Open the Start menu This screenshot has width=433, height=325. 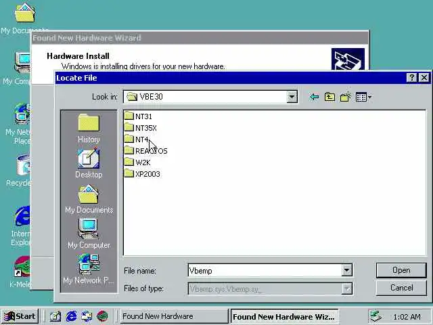pos(20,316)
